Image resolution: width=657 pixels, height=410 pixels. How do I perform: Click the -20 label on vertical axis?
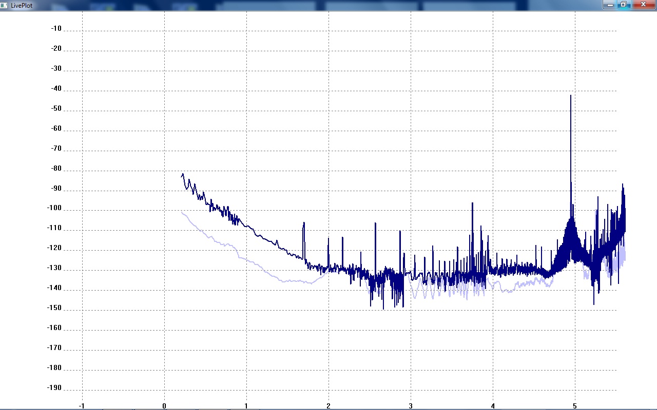click(x=56, y=49)
